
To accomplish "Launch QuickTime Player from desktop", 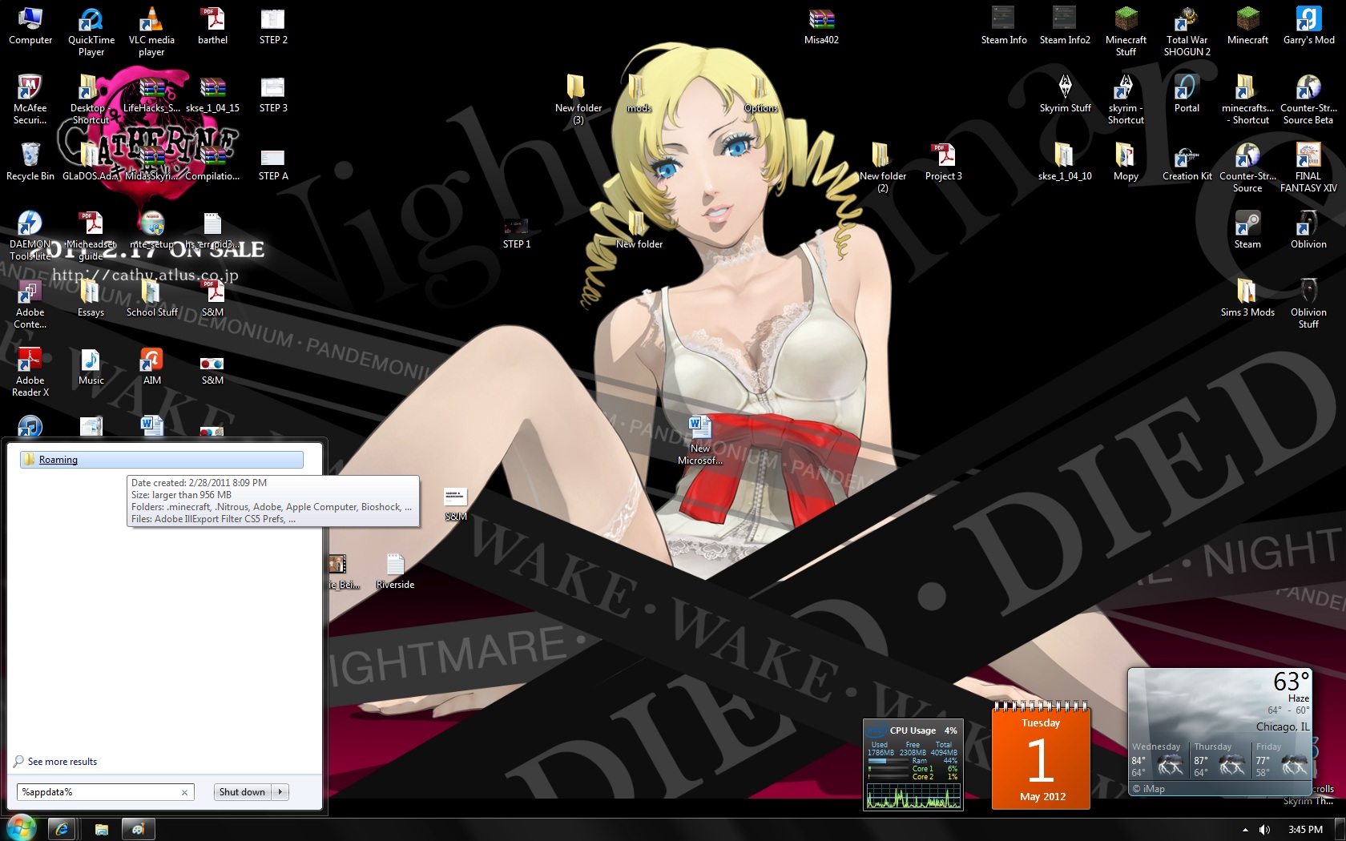I will point(91,31).
